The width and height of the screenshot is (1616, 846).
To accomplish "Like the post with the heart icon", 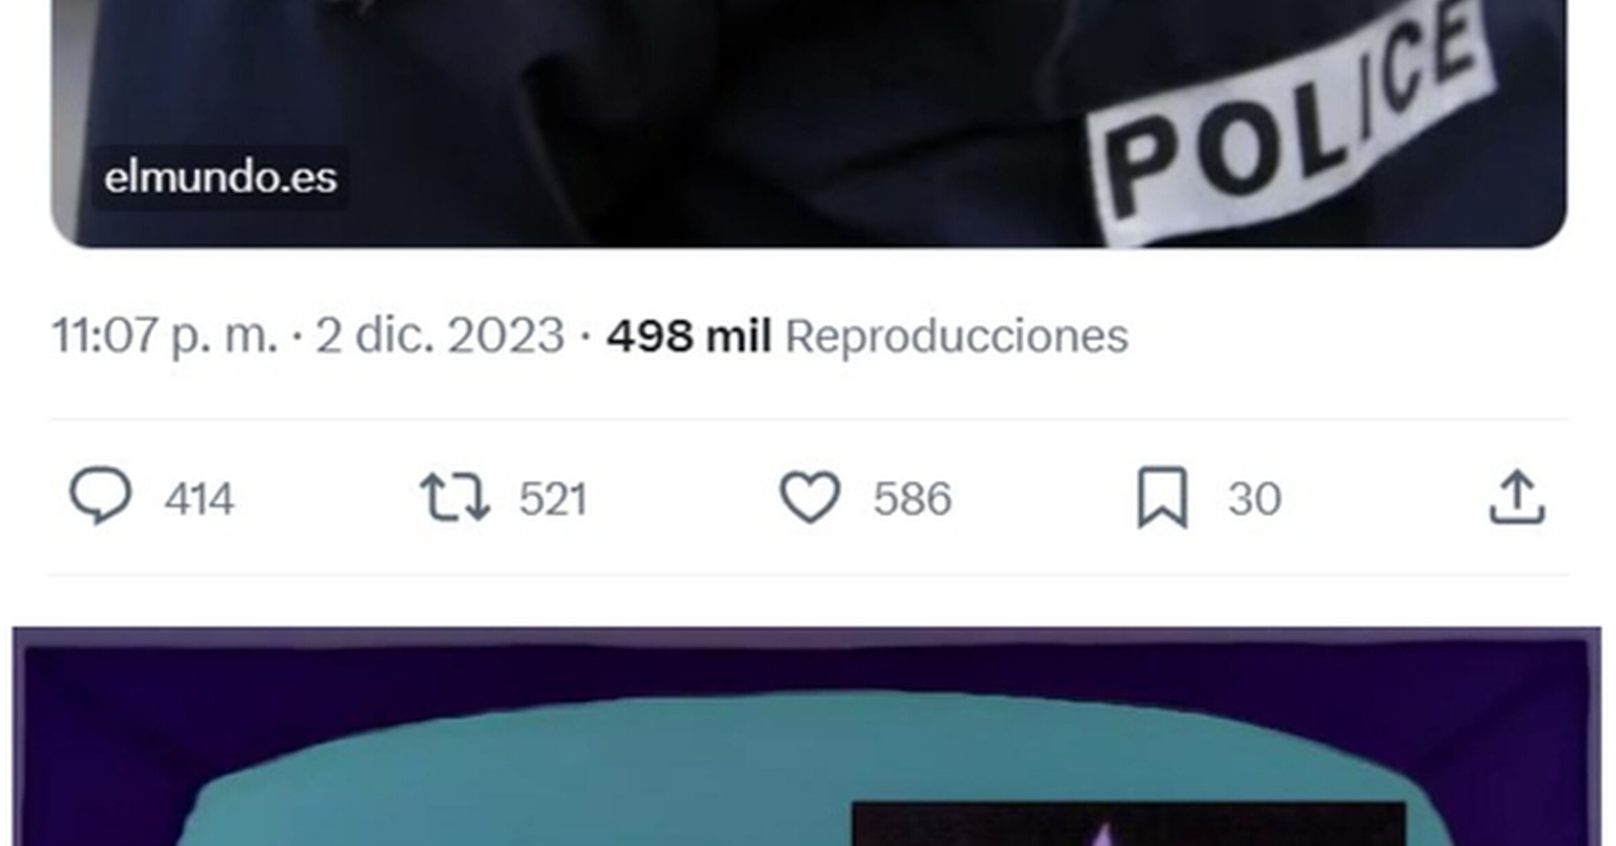I will pyautogui.click(x=809, y=497).
